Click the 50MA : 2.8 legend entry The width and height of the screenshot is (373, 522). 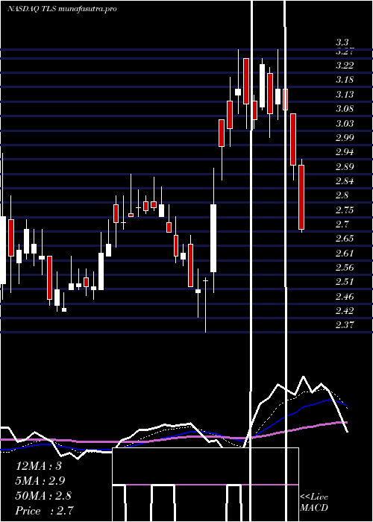point(43,496)
